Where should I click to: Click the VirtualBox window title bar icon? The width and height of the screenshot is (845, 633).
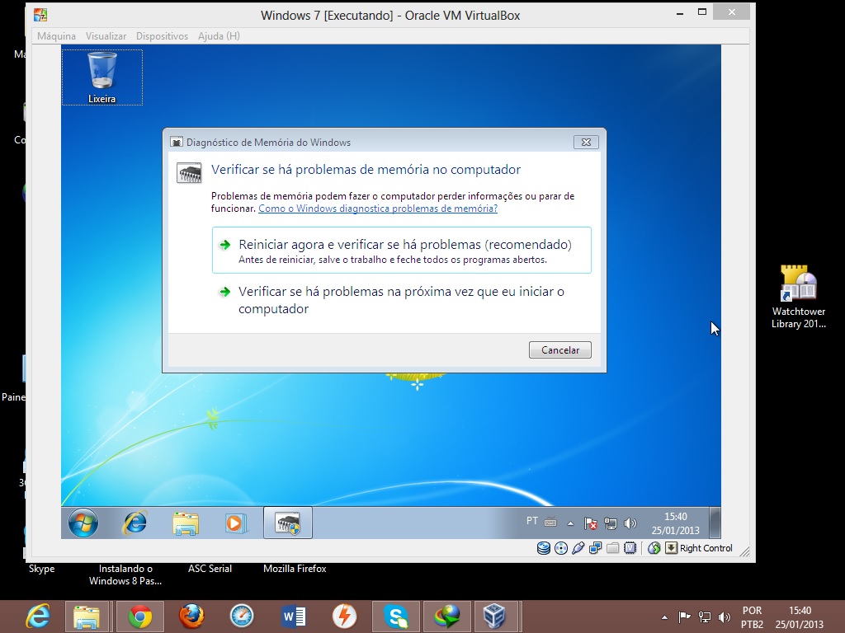click(x=40, y=15)
